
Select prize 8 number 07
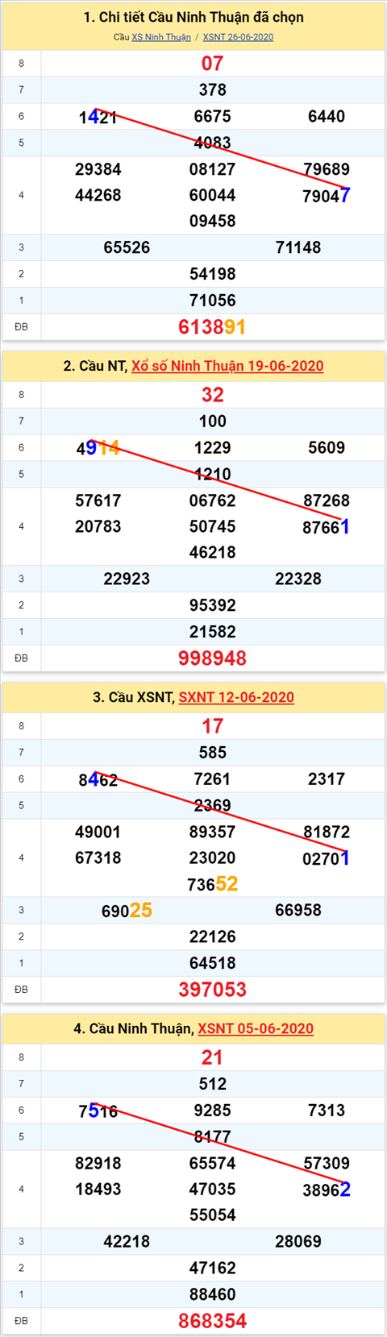click(x=213, y=64)
